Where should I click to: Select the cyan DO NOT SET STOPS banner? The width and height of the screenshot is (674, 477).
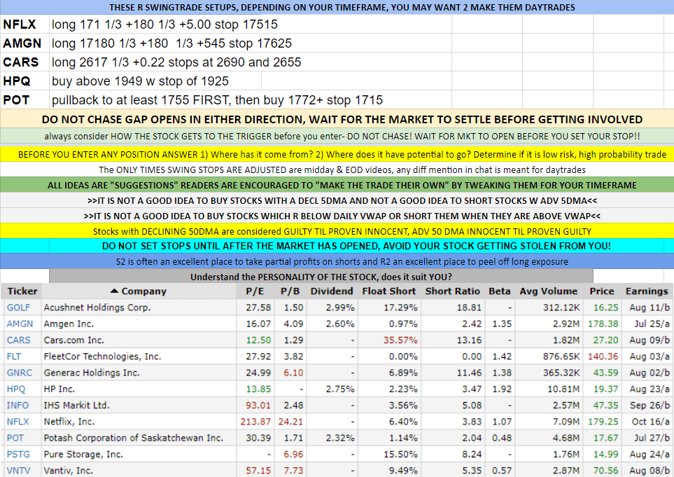point(337,246)
